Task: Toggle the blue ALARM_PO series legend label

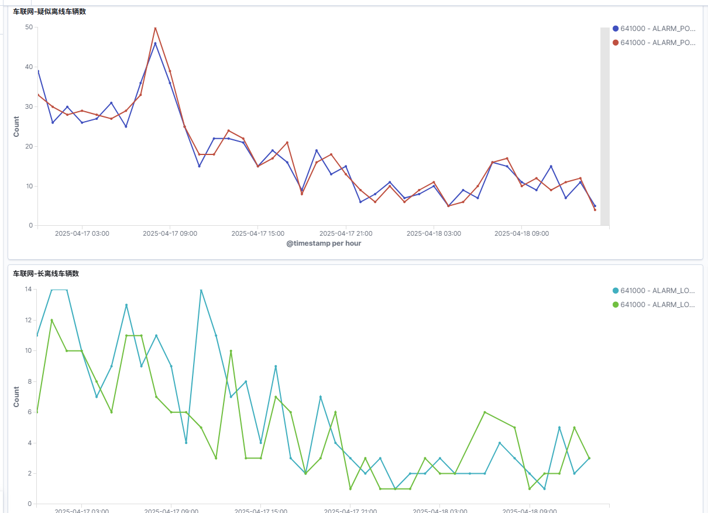Action: (x=658, y=29)
